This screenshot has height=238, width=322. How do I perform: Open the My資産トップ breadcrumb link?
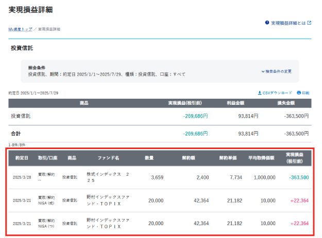coord(20,29)
